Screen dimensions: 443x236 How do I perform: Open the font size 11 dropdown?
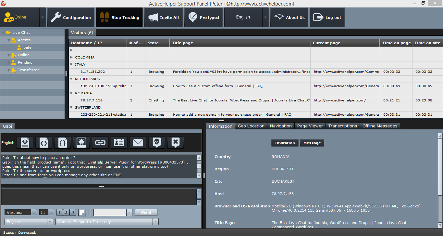tap(51, 212)
